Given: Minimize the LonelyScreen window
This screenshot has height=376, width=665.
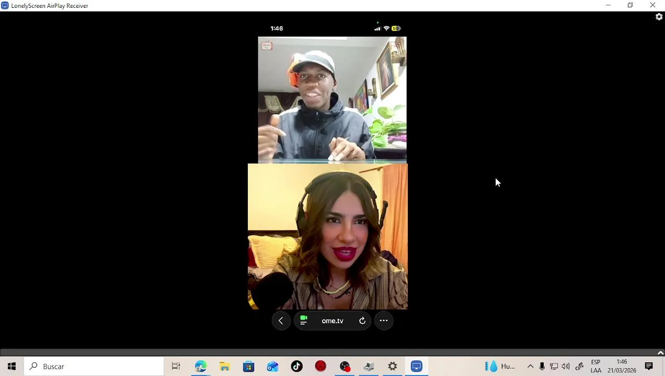Looking at the screenshot, I should pos(608,5).
